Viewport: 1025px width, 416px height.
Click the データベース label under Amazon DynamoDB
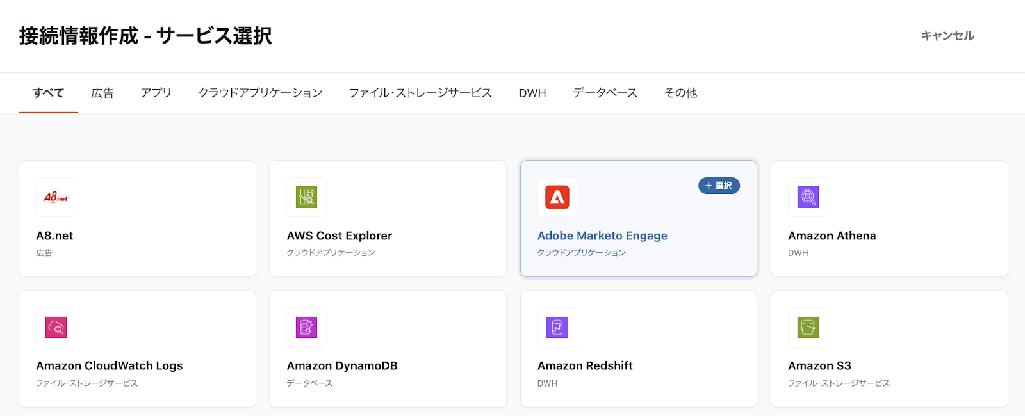(309, 383)
